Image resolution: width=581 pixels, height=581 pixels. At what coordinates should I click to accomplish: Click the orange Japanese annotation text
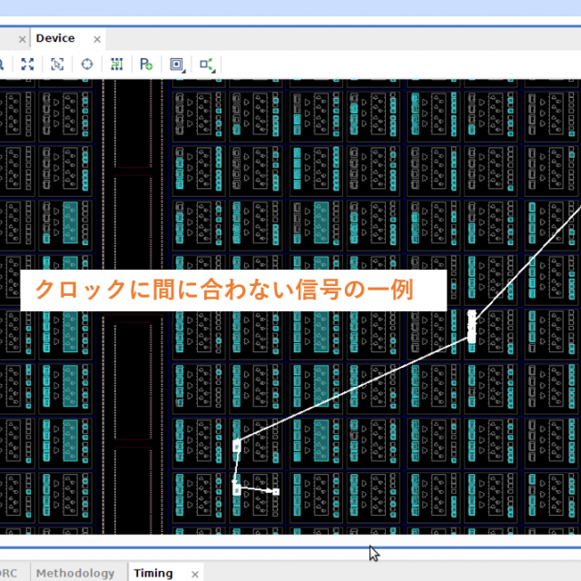tap(223, 290)
